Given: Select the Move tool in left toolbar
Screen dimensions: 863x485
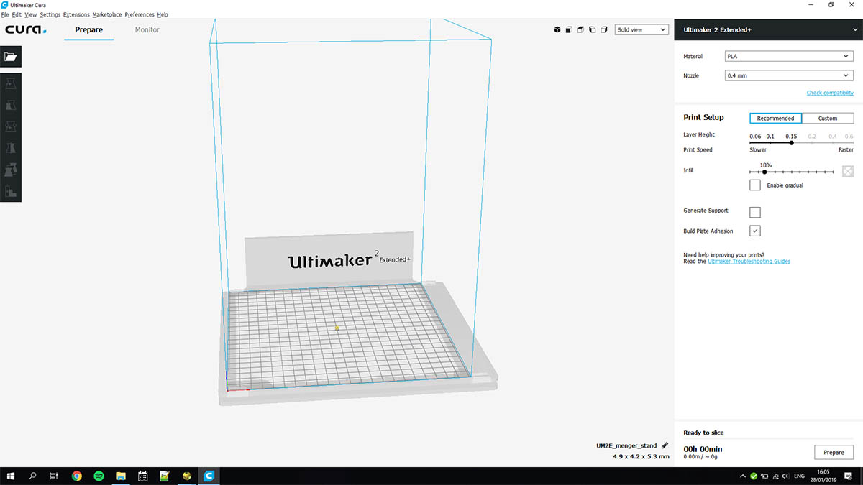Looking at the screenshot, I should (11, 84).
